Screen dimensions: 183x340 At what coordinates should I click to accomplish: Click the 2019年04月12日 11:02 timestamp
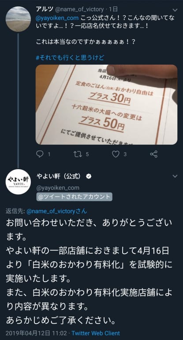pos(36,333)
